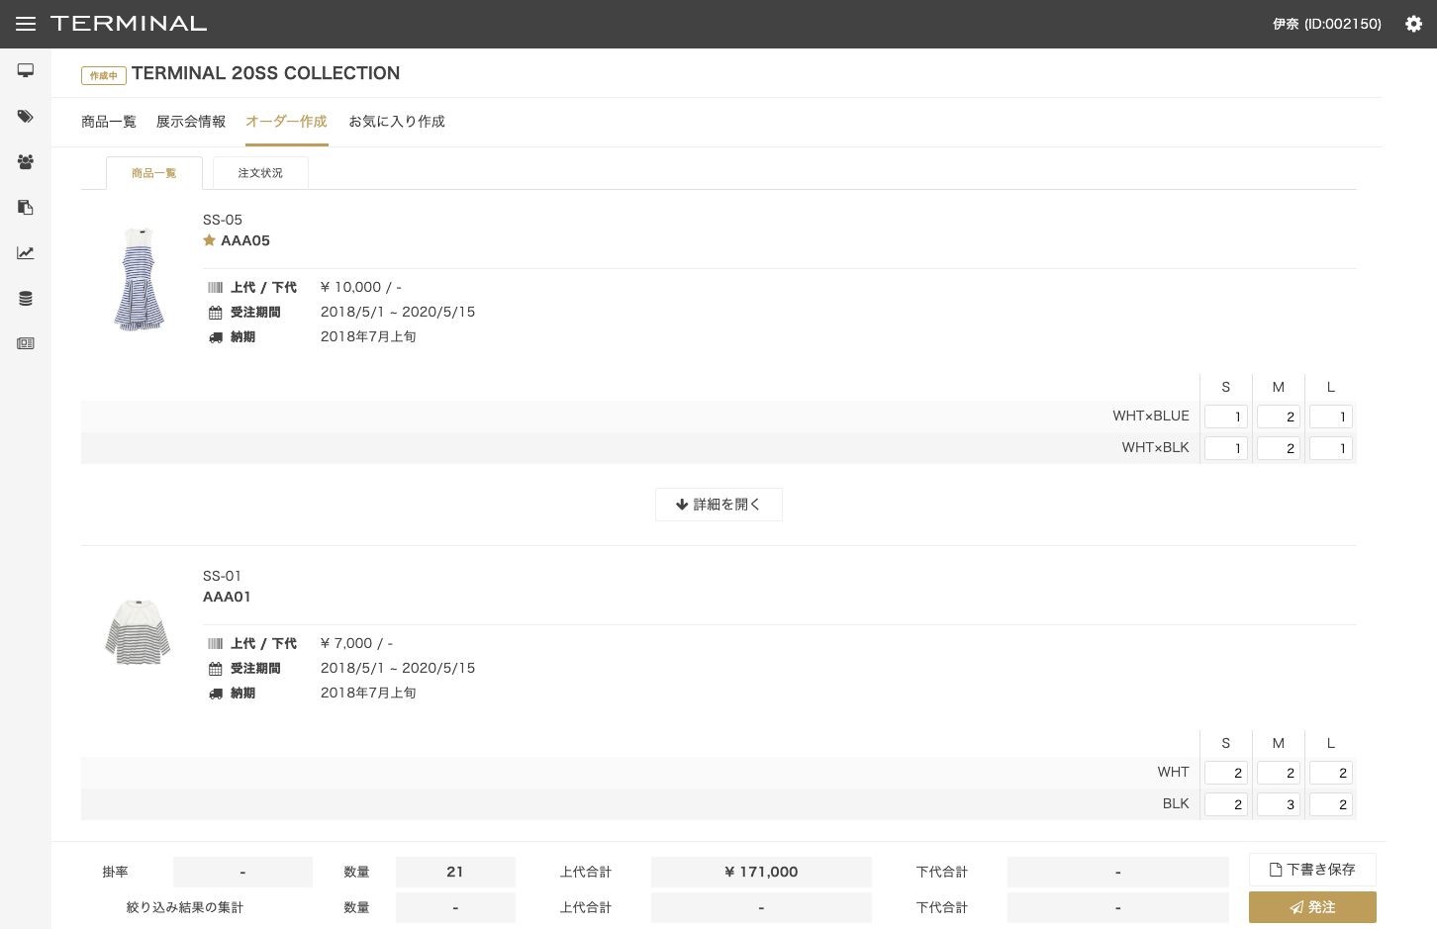1437x929 pixels.
Task: Submit order with 発注 button
Action: (x=1312, y=907)
